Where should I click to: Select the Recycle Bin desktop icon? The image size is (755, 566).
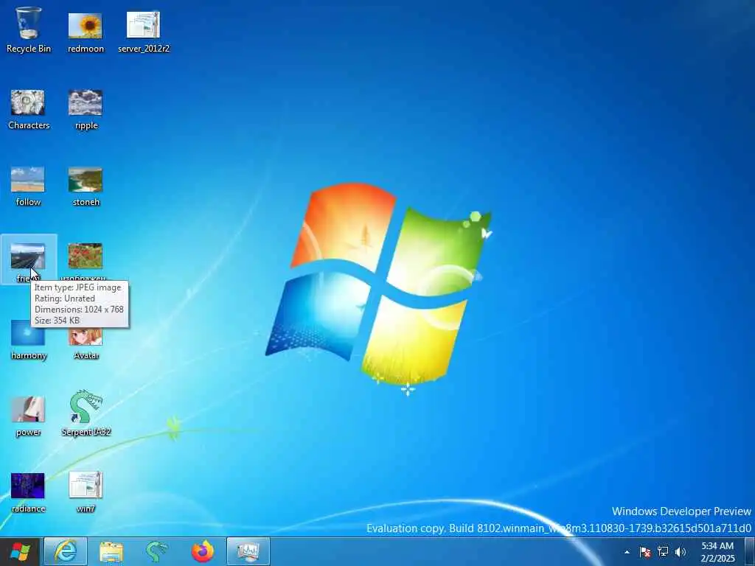coord(29,29)
